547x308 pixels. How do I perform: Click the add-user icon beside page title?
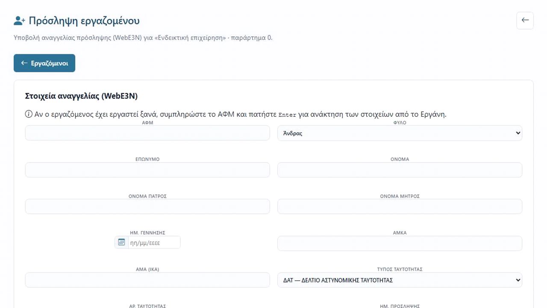(20, 21)
